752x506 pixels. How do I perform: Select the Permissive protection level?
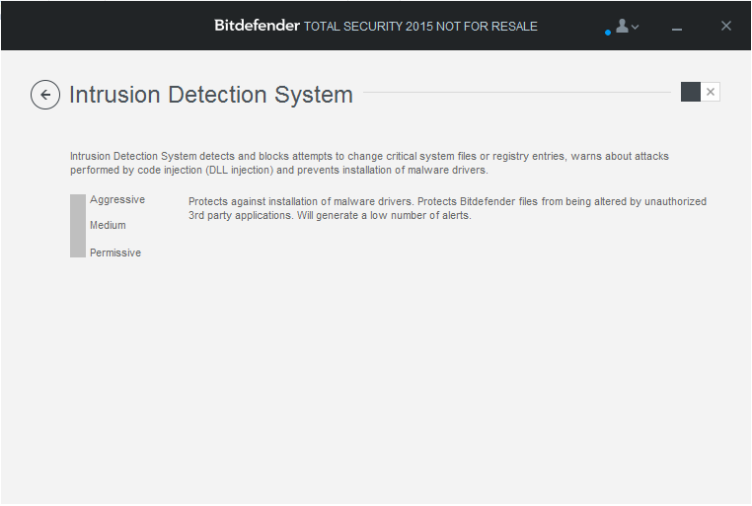click(115, 253)
